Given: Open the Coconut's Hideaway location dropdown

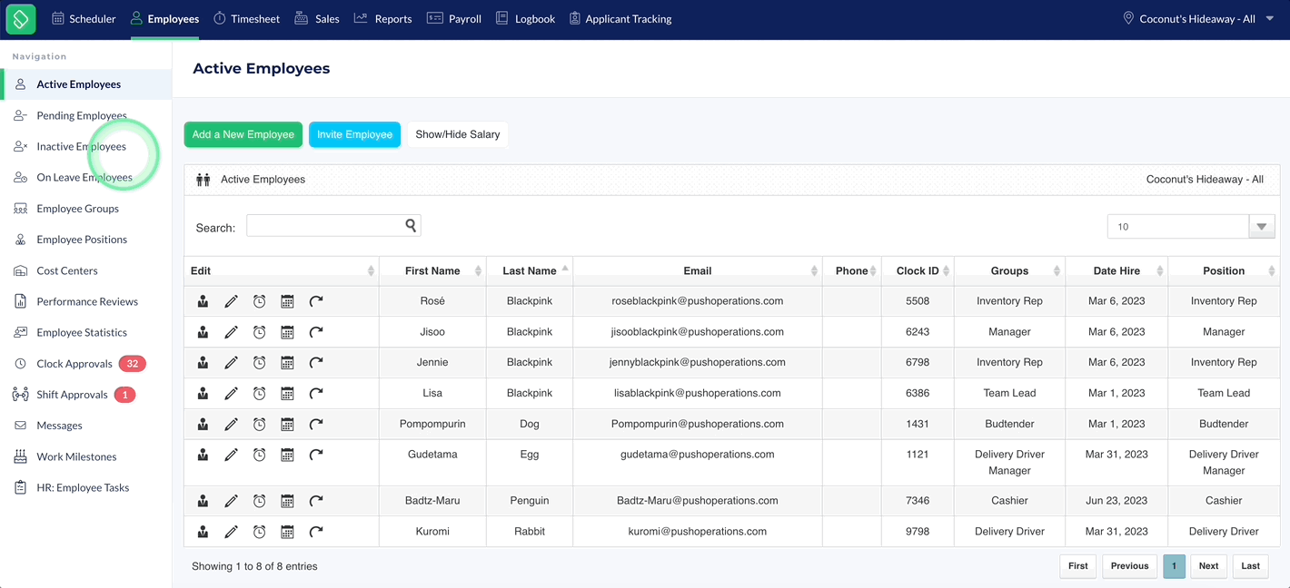Looking at the screenshot, I should 1198,18.
